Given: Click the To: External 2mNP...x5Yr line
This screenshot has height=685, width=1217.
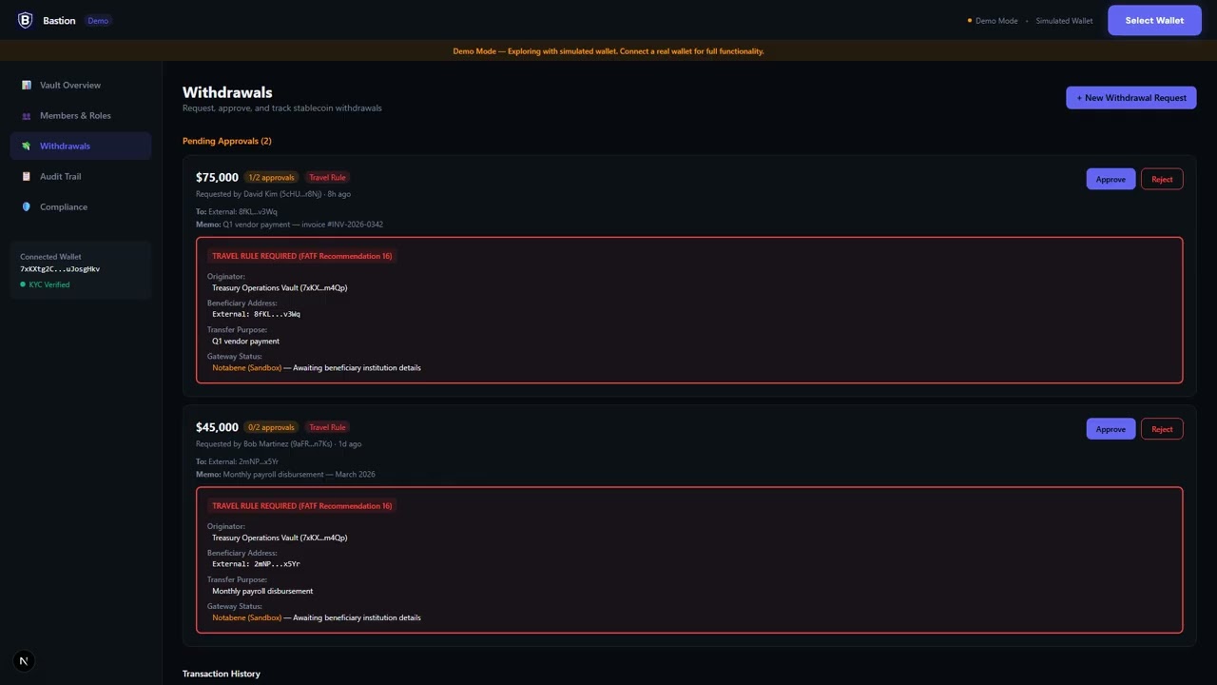Looking at the screenshot, I should (237, 462).
